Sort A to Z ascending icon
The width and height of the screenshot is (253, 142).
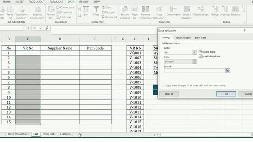click(x=79, y=9)
